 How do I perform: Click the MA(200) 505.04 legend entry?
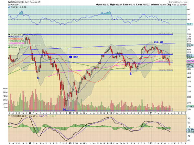16,43
